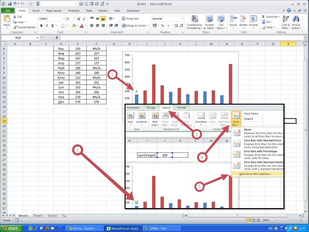Click Conditional Formatting icon
The height and width of the screenshot is (232, 309).
(194, 19)
